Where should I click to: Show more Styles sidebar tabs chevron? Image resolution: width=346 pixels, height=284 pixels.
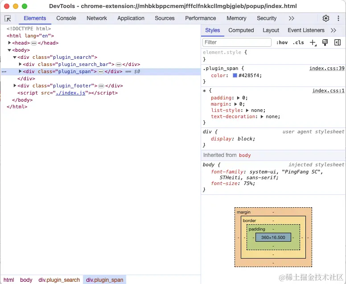334,30
